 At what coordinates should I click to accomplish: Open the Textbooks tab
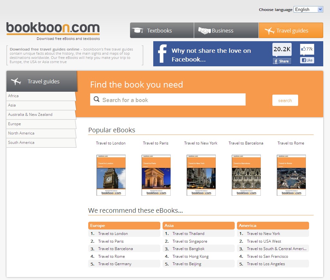pos(162,30)
